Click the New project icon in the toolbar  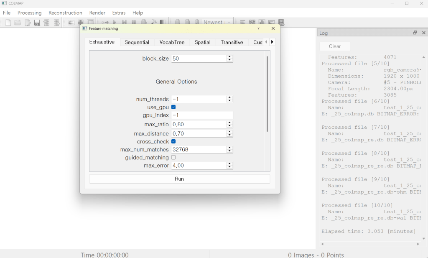click(x=8, y=23)
